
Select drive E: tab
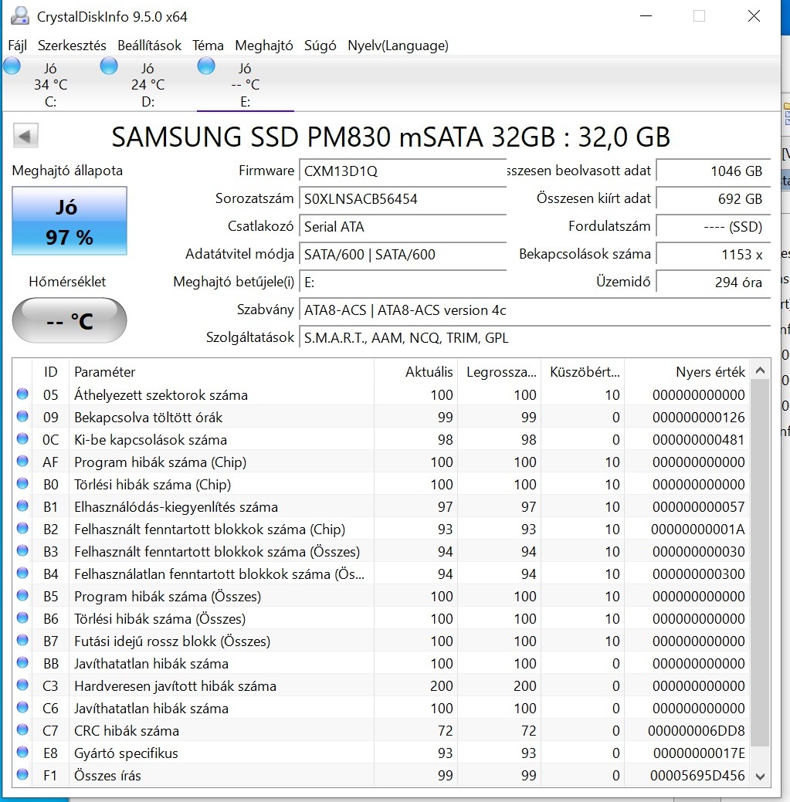tap(245, 84)
